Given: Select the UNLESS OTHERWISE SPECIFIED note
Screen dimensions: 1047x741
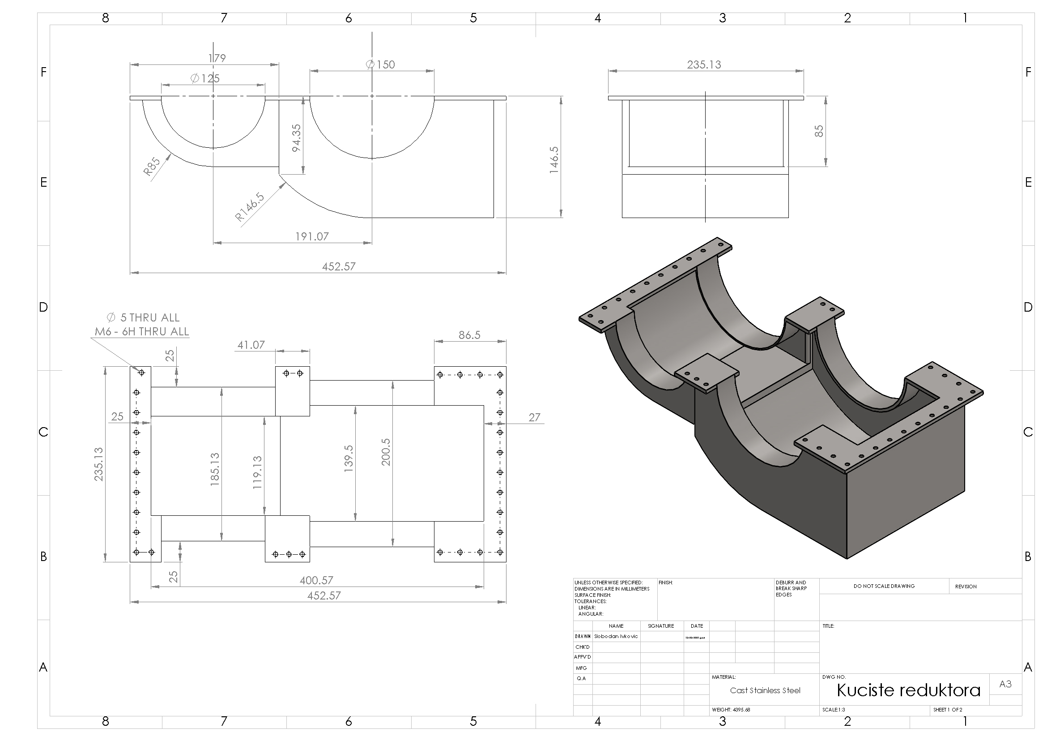Looking at the screenshot, I should point(609,583).
